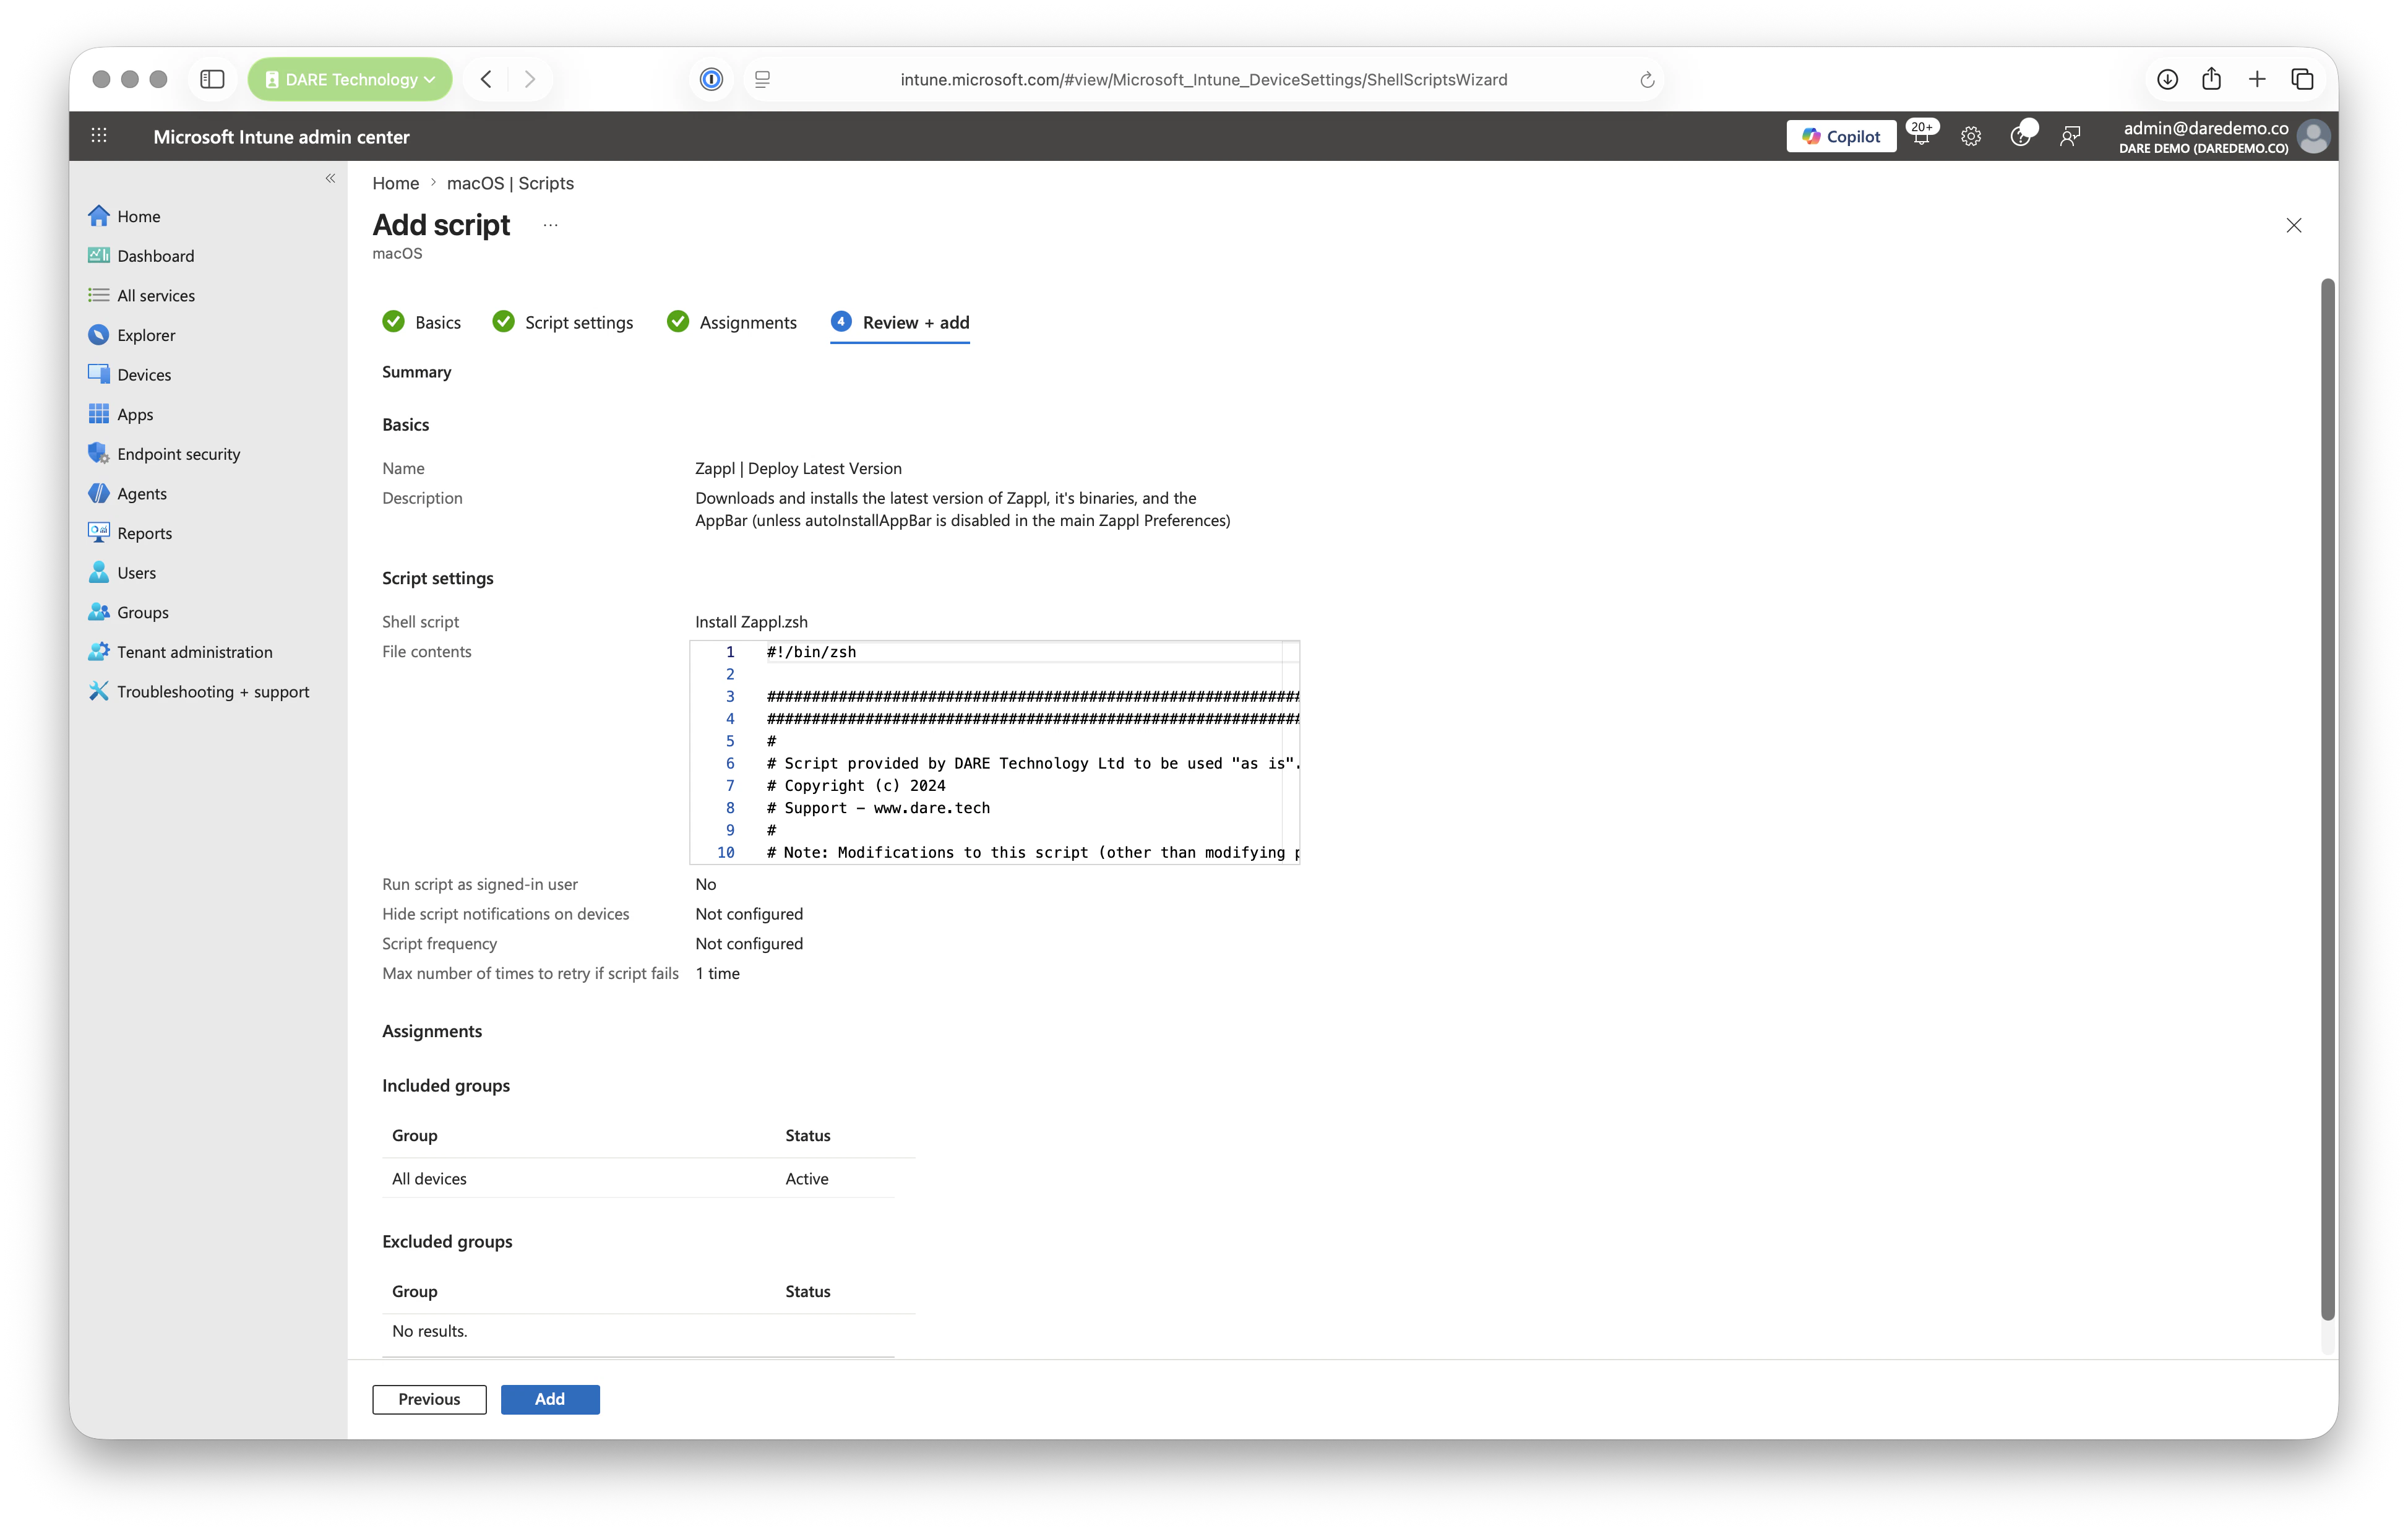Open Tenant administration

click(194, 651)
